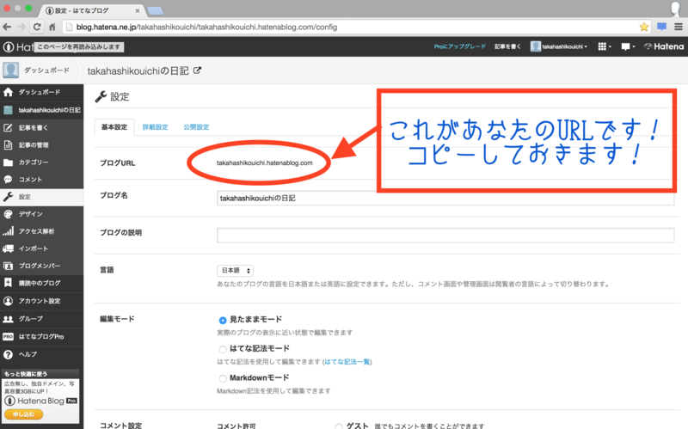The image size is (688, 429).
Task: Open the services grid icon menu
Action: 605,46
